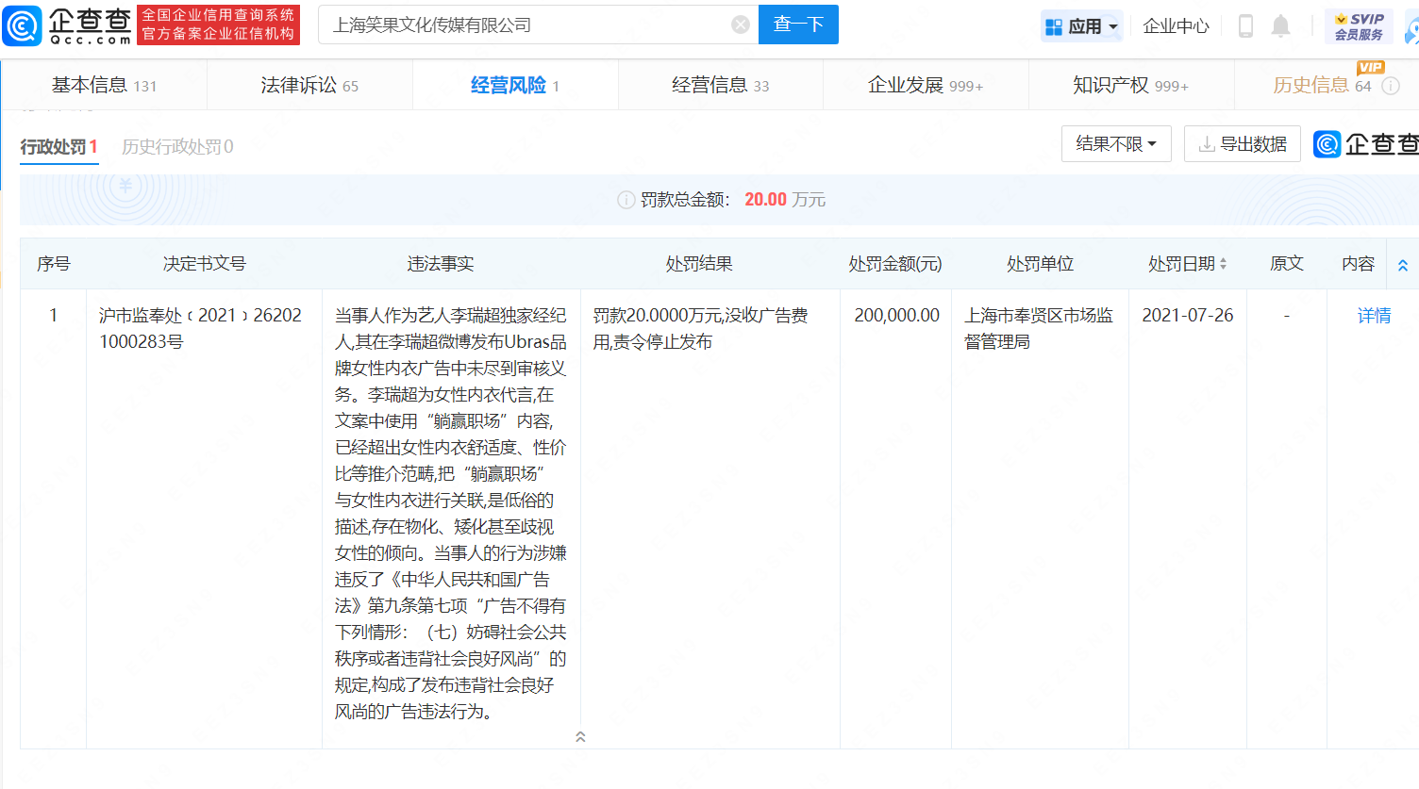Screen dimensions: 1419x789
Task: Select the 历史行政处罚 sub-tab
Action: pyautogui.click(x=177, y=147)
